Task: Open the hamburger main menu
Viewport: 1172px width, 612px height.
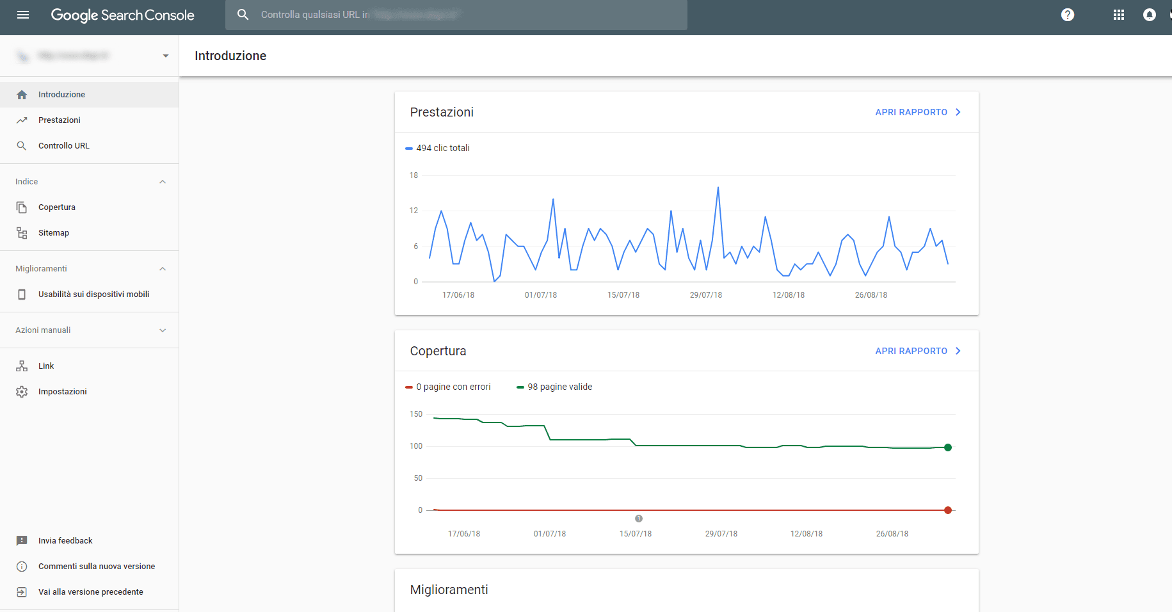Action: (23, 15)
